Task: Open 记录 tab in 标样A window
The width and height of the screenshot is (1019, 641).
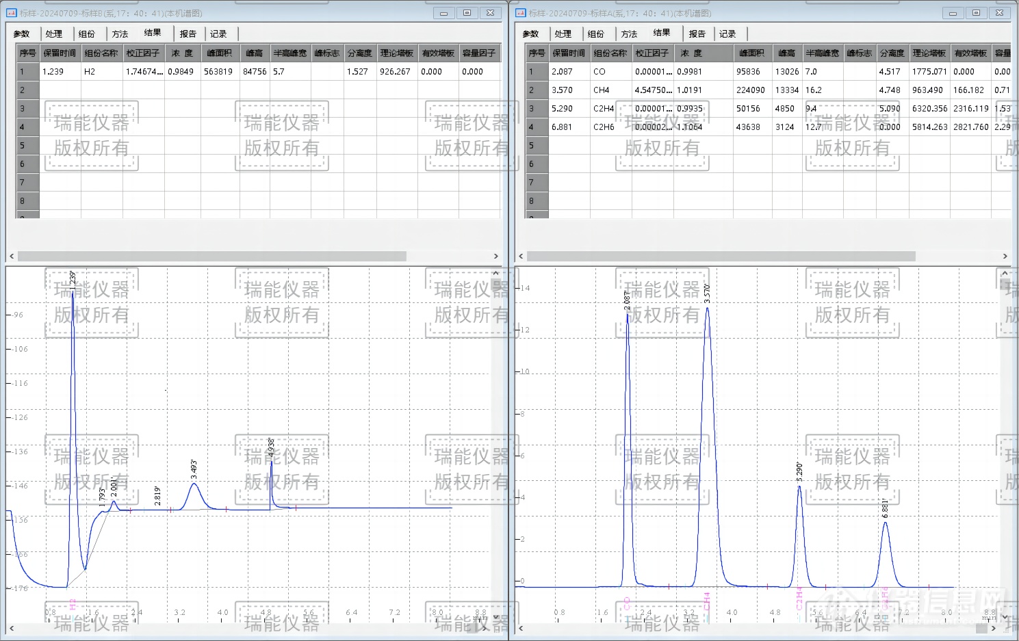Action: pyautogui.click(x=727, y=34)
